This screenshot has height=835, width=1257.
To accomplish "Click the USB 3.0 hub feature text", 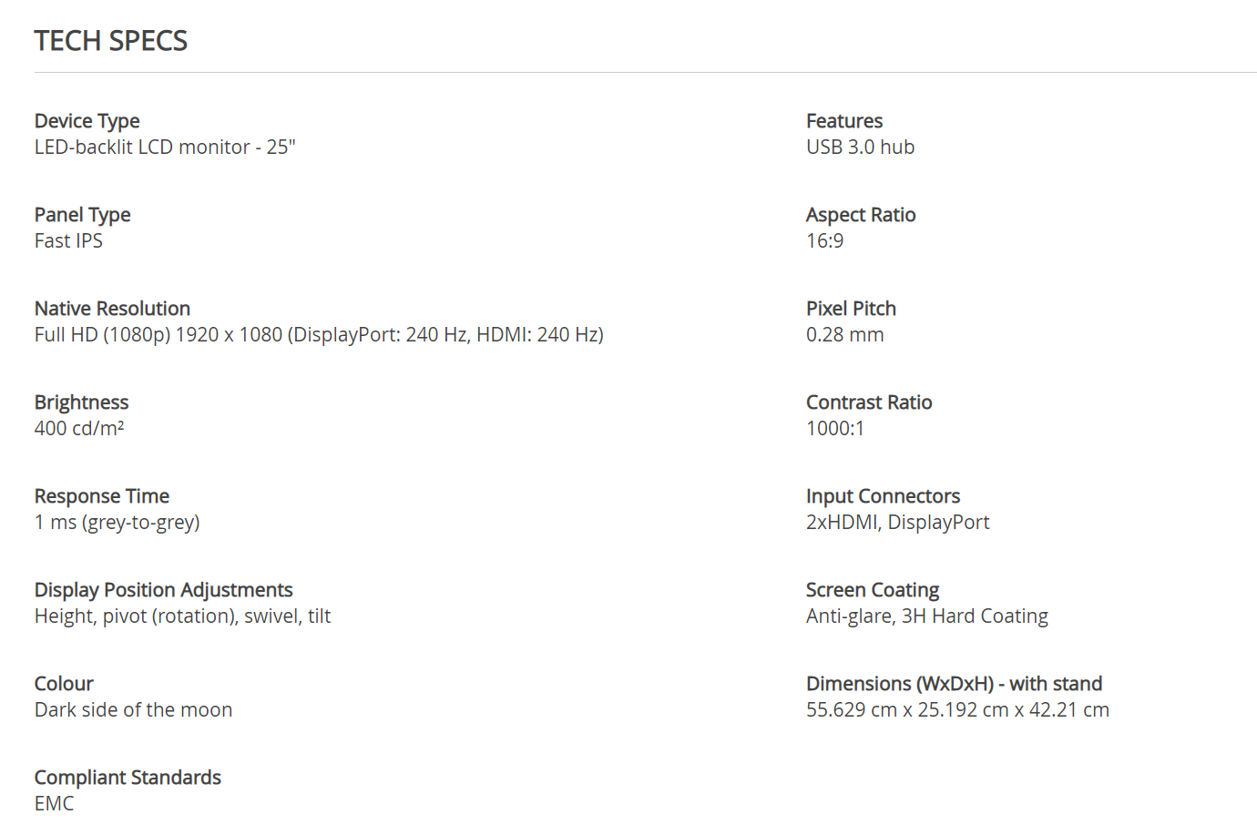I will (860, 148).
